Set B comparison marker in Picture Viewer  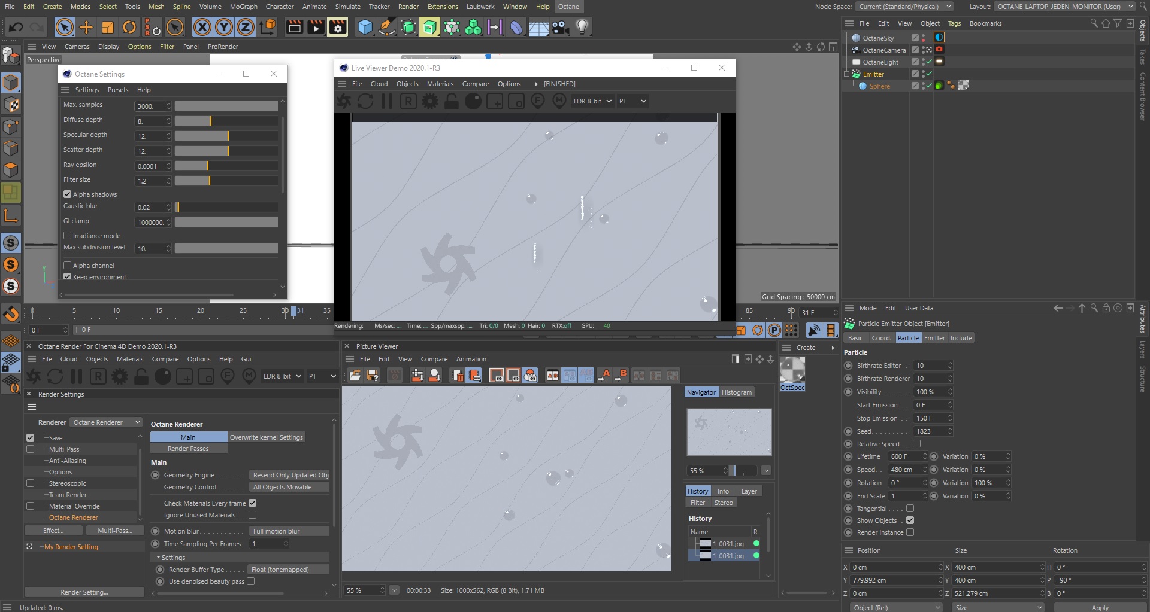coord(621,375)
